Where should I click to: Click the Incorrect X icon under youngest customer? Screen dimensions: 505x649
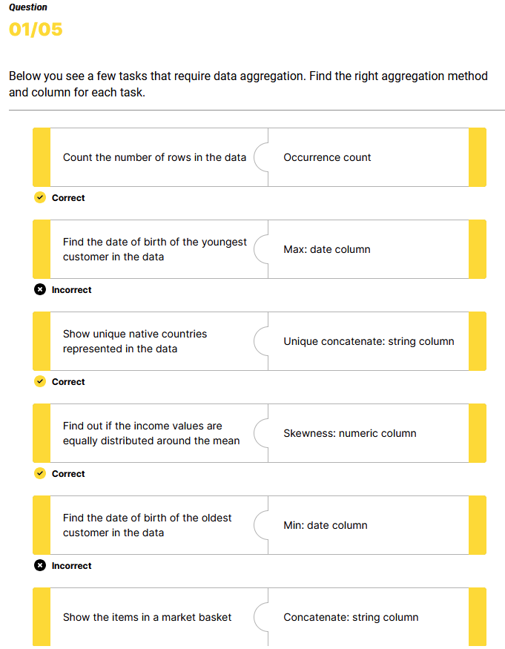tap(39, 290)
